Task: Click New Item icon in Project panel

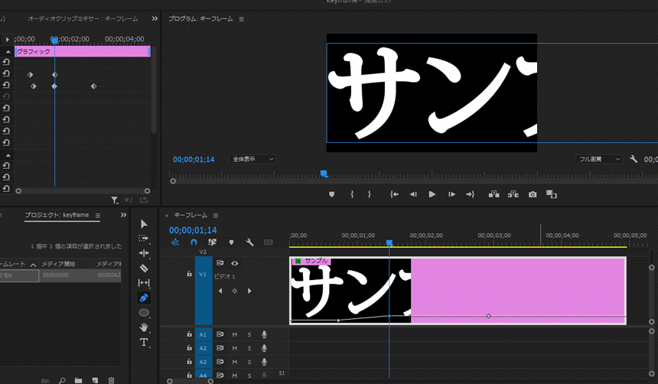Action: [96, 380]
